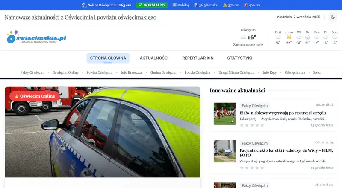This screenshot has height=188, width=342.
Task: Select the Jutro sunny forecast icon
Action: pos(289,37)
